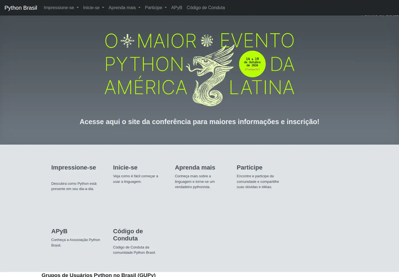Open the Inicie-se dropdown menu
This screenshot has height=277, width=399.
[x=94, y=8]
